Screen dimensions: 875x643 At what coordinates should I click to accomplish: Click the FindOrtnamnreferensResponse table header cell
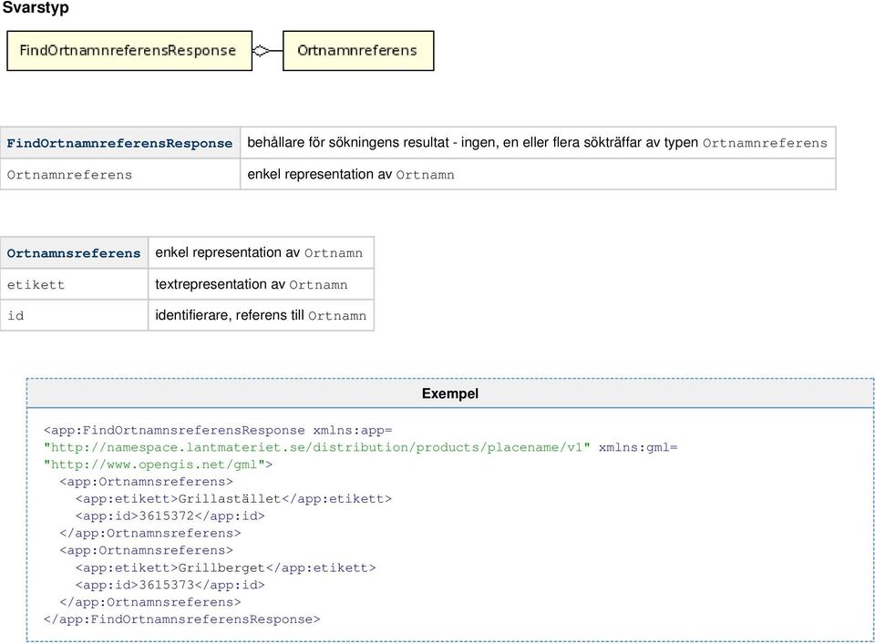point(120,143)
